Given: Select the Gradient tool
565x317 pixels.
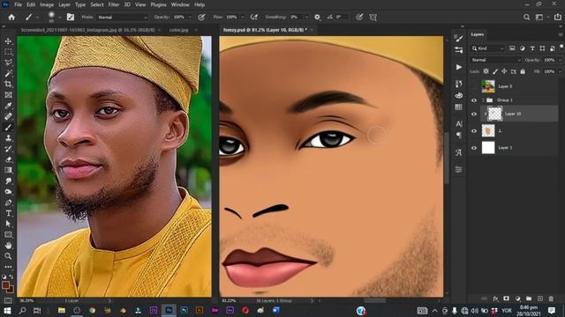Looking at the screenshot, I should tap(8, 170).
